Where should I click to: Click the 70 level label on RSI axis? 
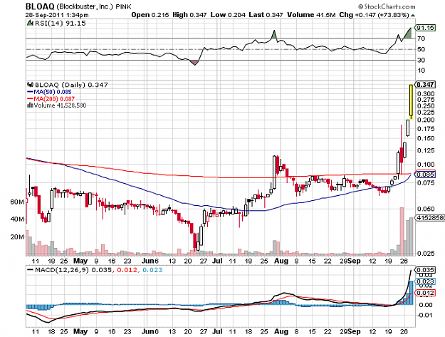pos(422,38)
